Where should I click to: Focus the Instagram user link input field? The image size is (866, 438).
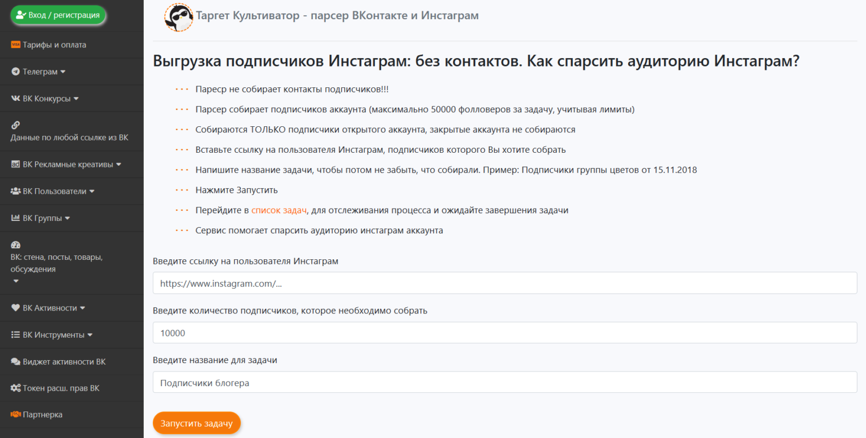point(505,284)
